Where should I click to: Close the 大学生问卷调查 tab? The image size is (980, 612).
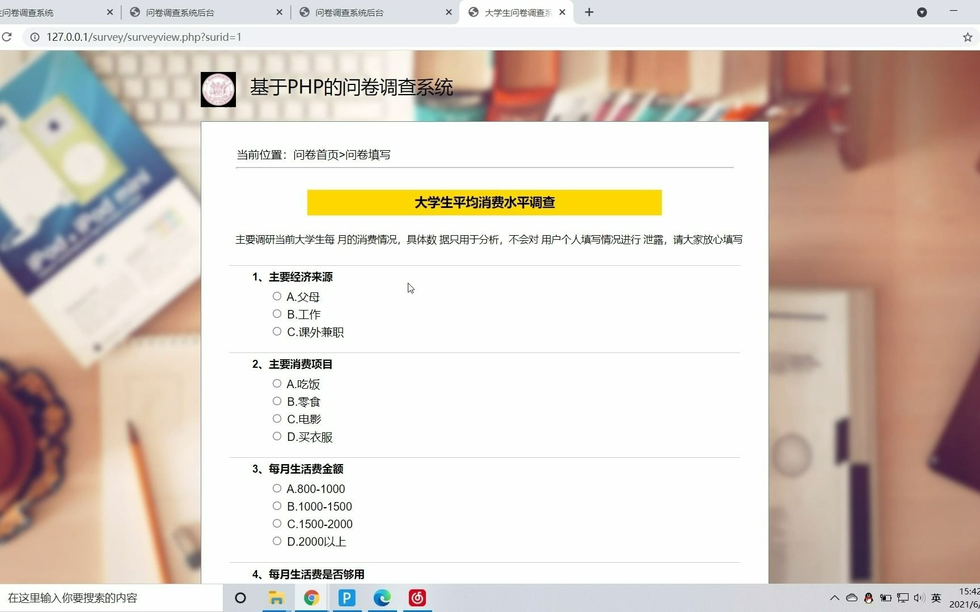(562, 12)
